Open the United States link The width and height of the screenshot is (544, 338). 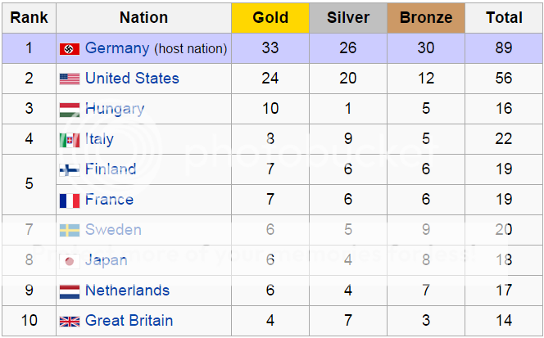pos(132,79)
